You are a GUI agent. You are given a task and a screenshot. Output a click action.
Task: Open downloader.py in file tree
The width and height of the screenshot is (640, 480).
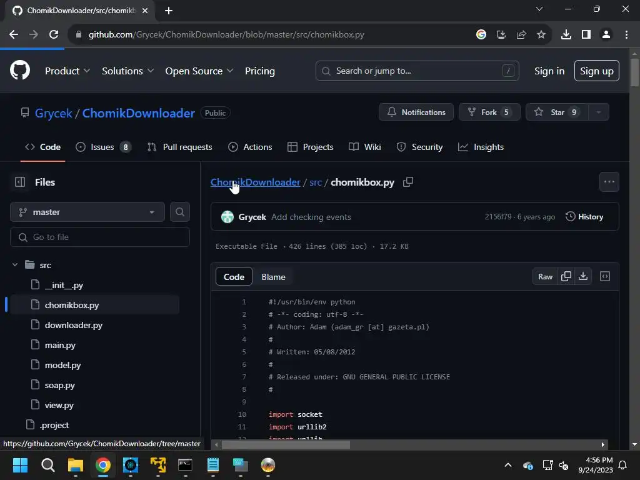(74, 325)
